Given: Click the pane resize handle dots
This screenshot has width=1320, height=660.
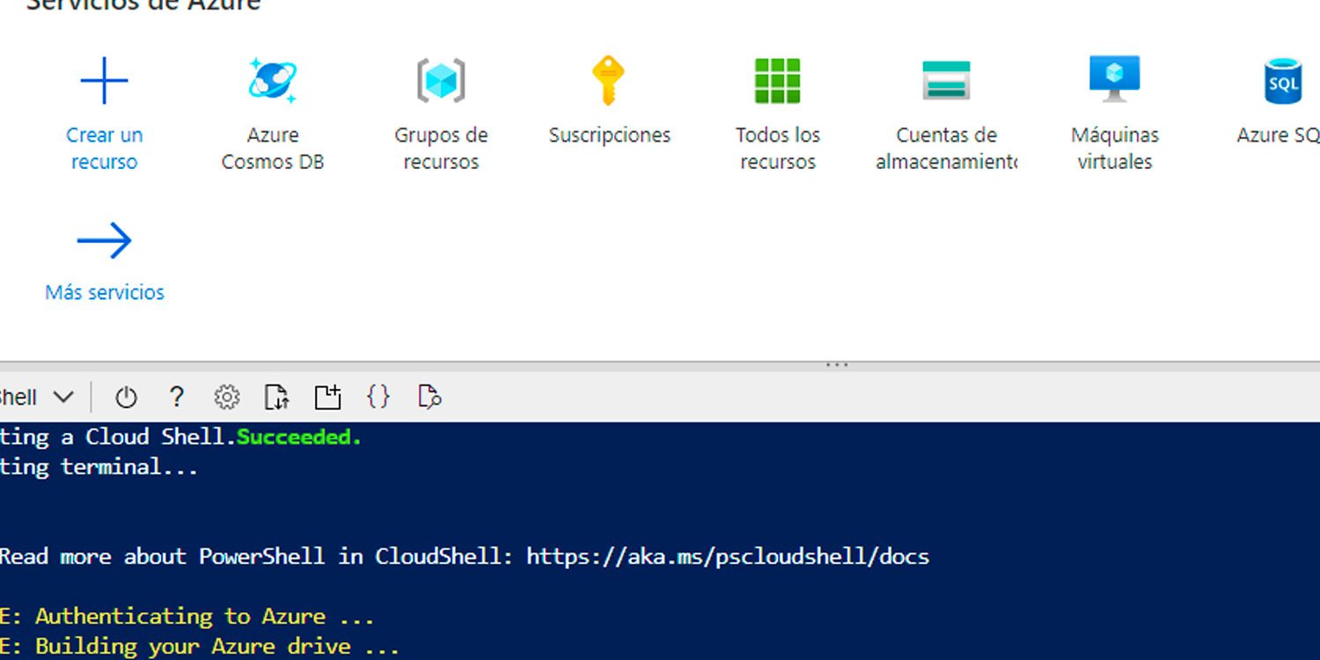Looking at the screenshot, I should tap(835, 363).
